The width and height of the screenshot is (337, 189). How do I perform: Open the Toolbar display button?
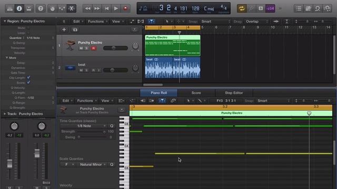28,8
